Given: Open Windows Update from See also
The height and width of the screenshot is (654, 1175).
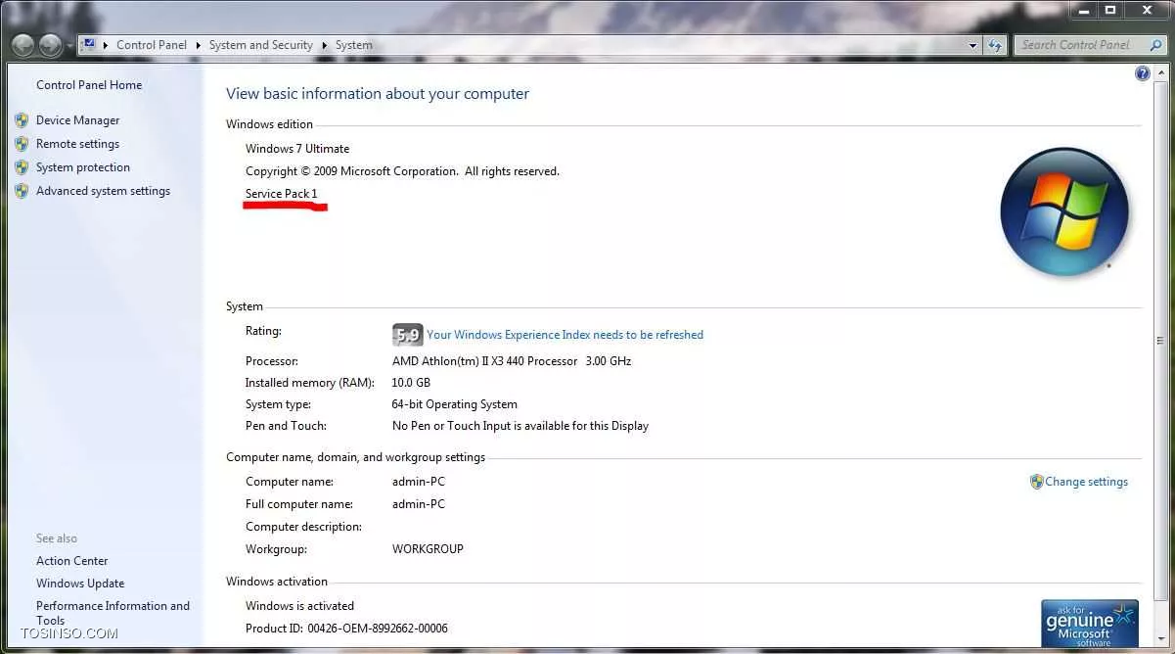Looking at the screenshot, I should pos(80,584).
